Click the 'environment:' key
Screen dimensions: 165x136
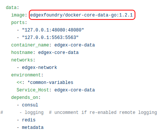pyautogui.click(x=27, y=75)
